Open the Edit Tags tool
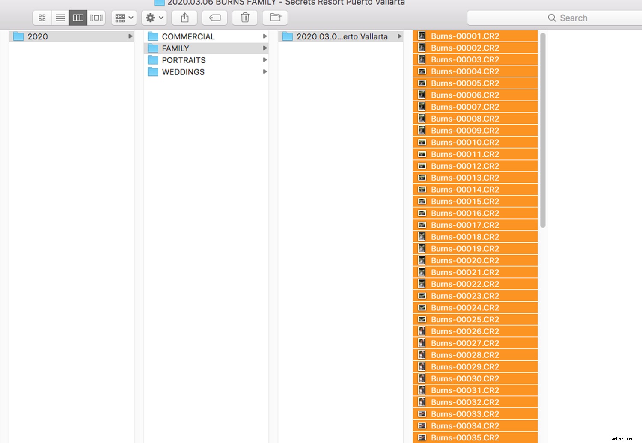 [214, 18]
